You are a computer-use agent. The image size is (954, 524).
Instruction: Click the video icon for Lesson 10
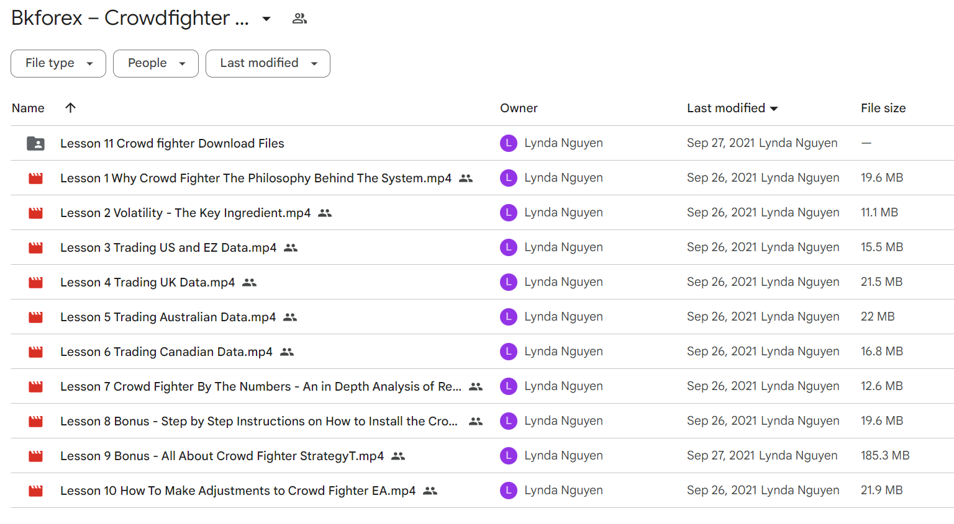tap(35, 491)
